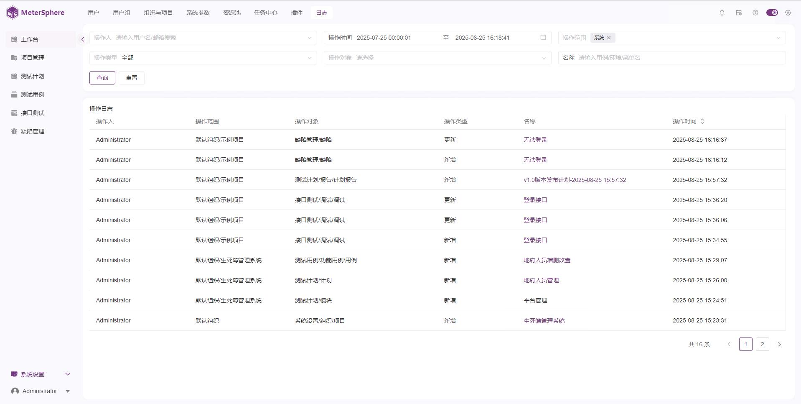Toggle the purple theme switch in header
801x404 pixels.
click(x=772, y=13)
